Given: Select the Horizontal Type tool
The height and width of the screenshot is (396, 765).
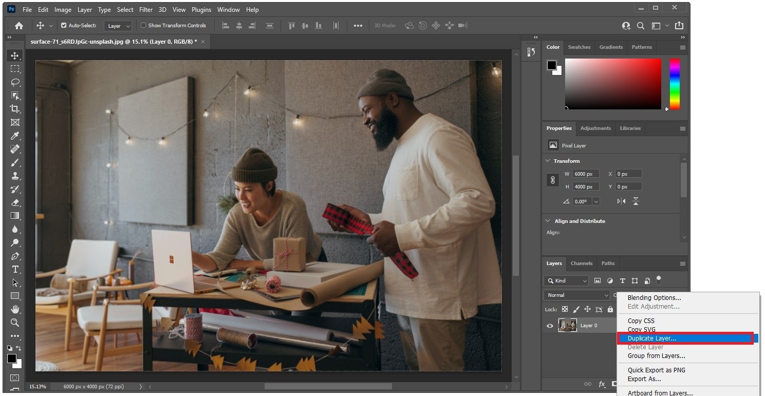Looking at the screenshot, I should tap(15, 269).
